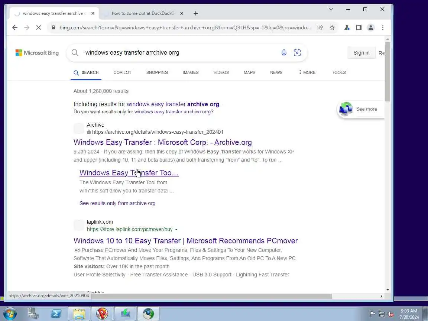Screen dimensions: 428x321
Task: Click the archive.org/details result URL
Action: [x=158, y=132]
